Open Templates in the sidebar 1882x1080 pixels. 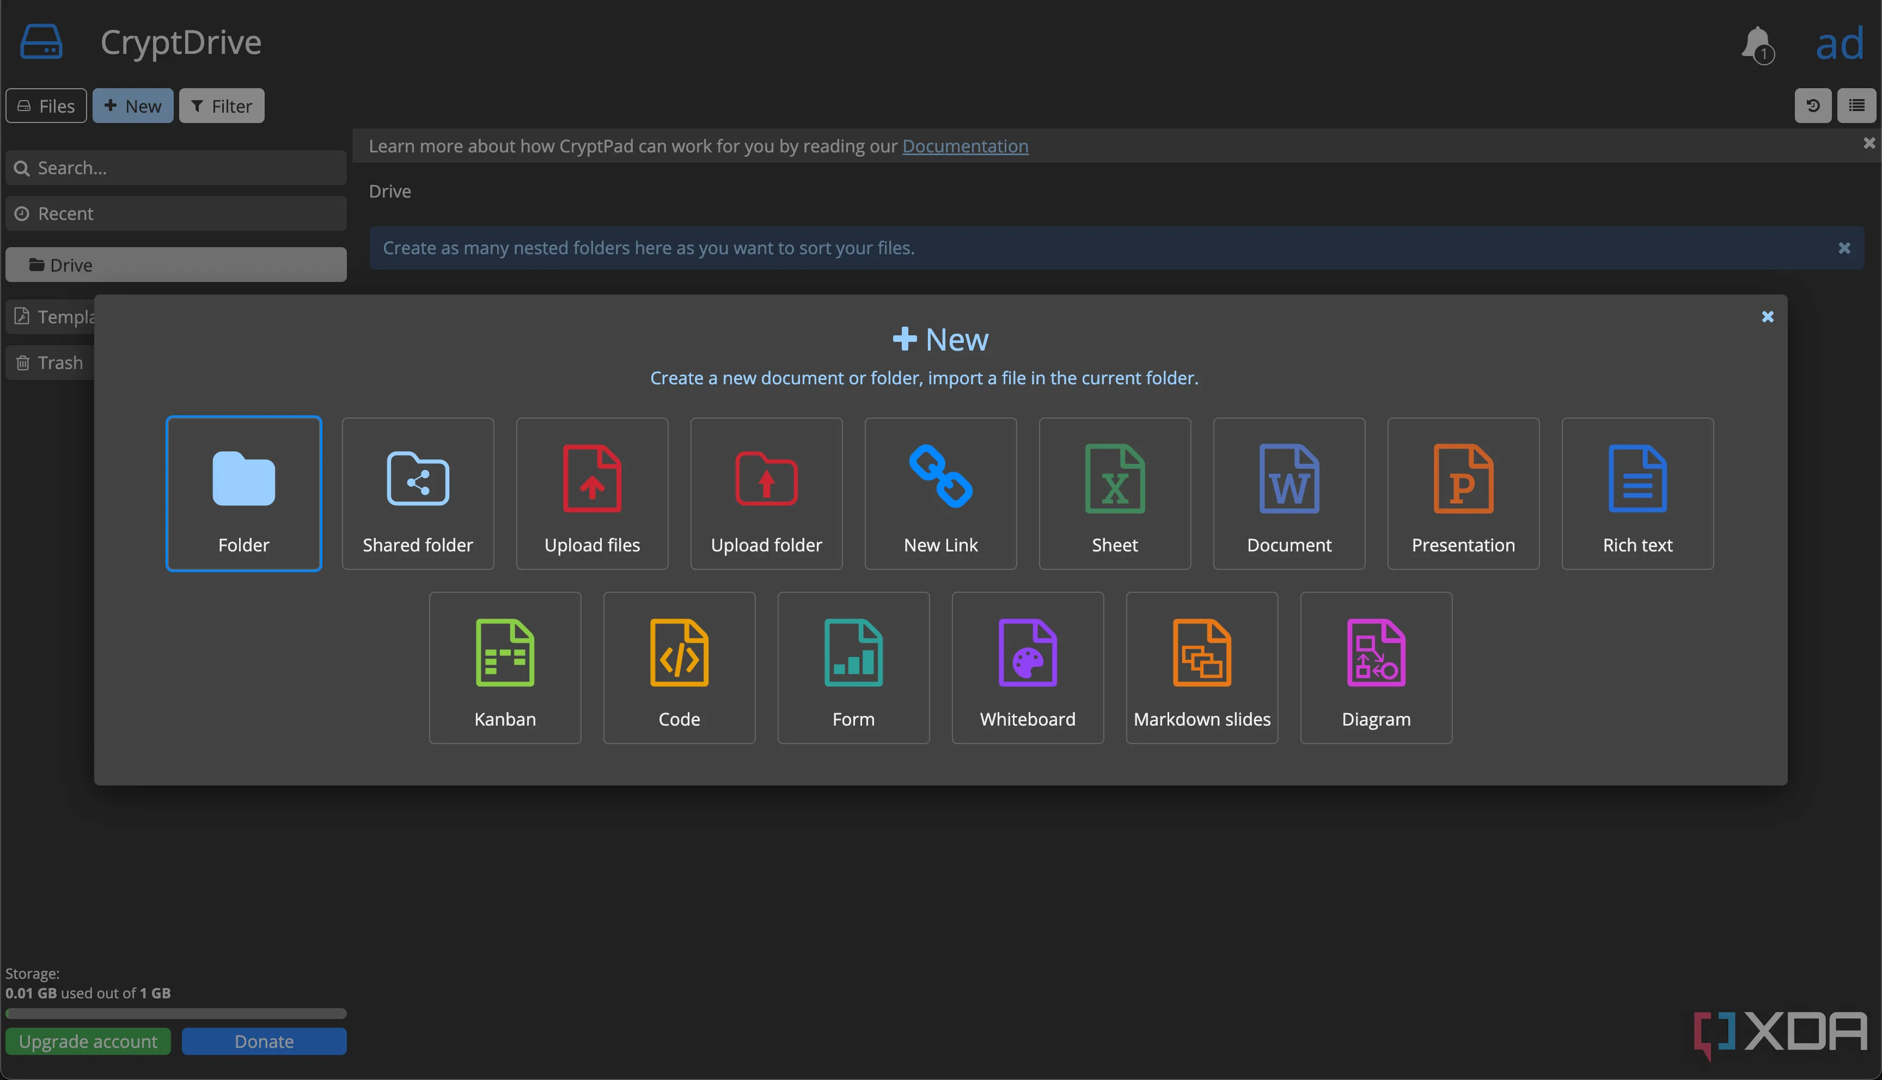click(51, 317)
